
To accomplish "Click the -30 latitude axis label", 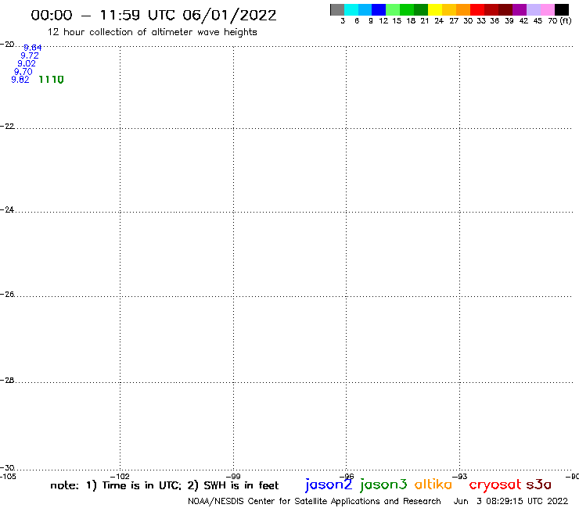I will click(7, 467).
